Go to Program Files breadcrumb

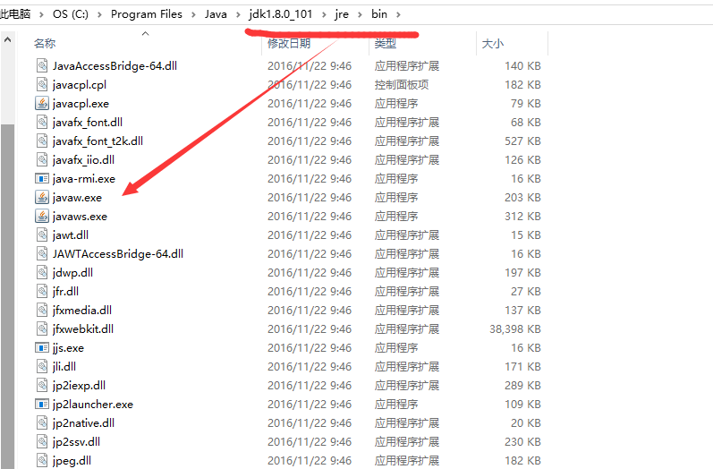point(147,14)
